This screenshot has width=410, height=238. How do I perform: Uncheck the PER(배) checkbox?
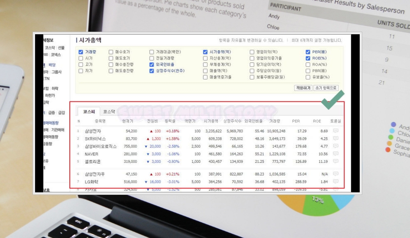[308, 52]
